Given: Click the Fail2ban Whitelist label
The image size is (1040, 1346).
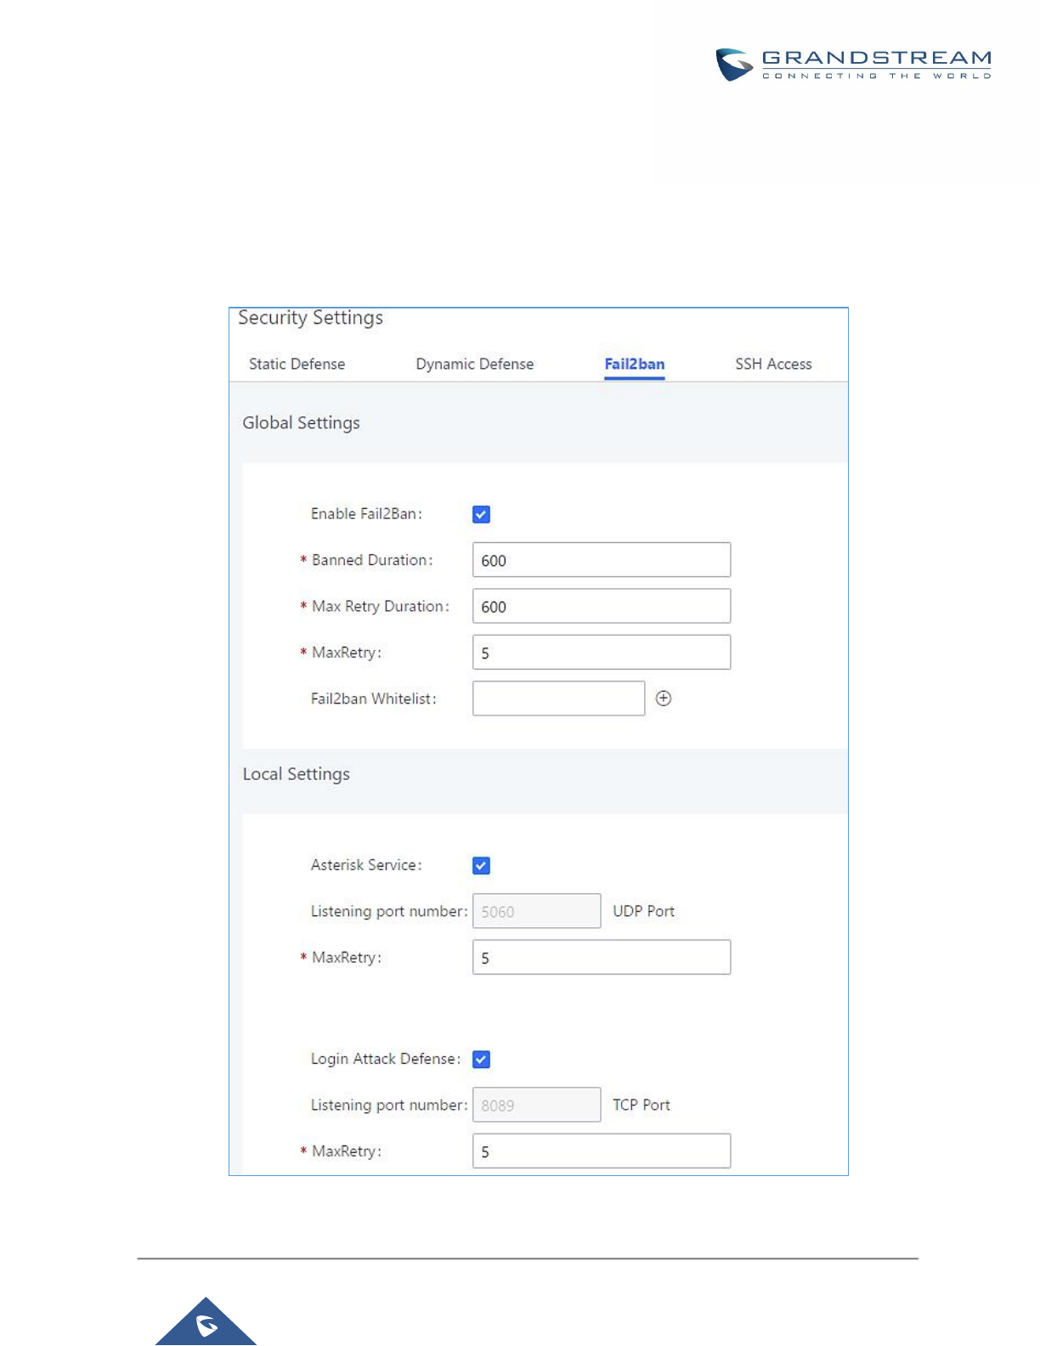Looking at the screenshot, I should click(373, 698).
